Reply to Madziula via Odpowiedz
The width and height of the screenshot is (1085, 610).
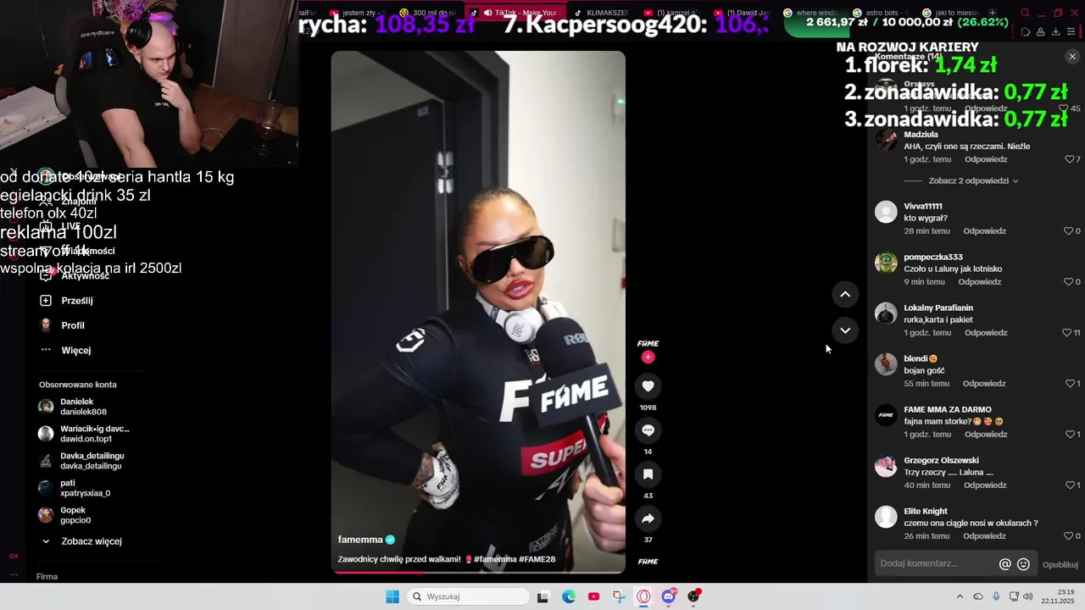985,159
